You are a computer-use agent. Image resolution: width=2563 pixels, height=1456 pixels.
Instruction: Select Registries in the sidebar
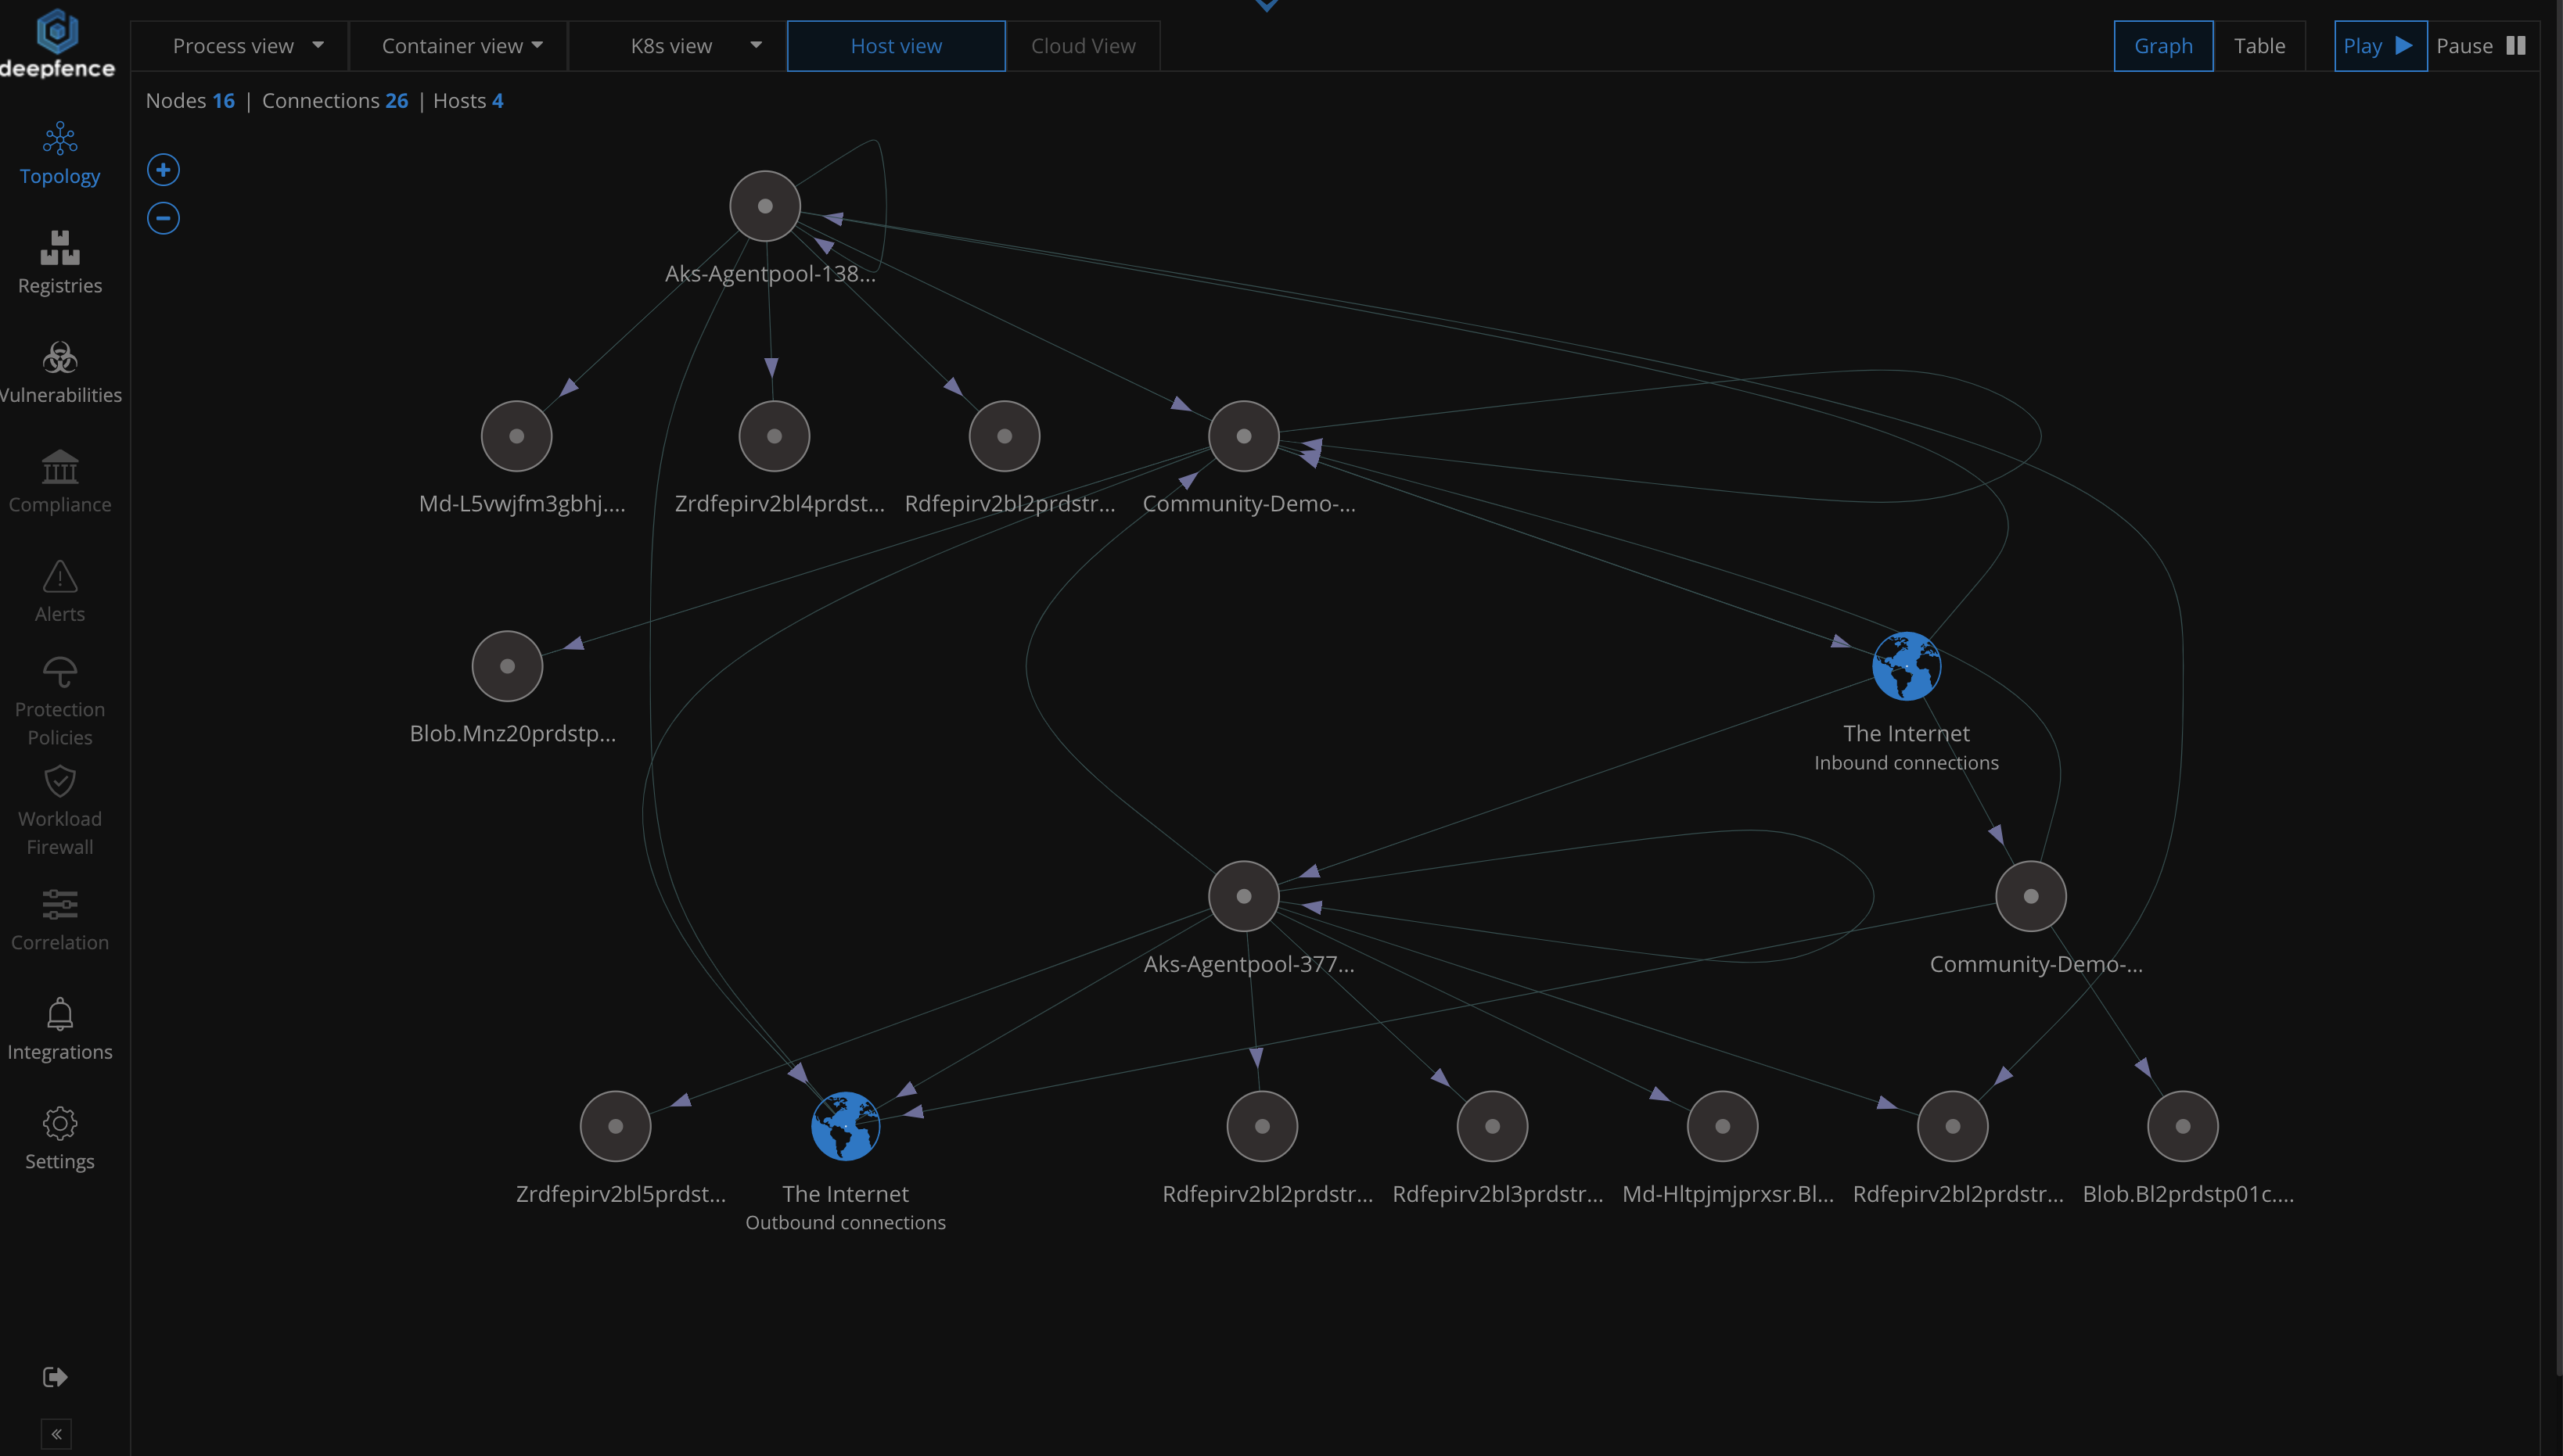tap(59, 263)
